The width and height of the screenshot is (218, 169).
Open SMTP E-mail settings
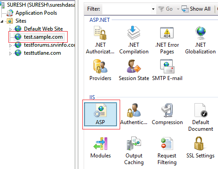pyautogui.click(x=167, y=70)
